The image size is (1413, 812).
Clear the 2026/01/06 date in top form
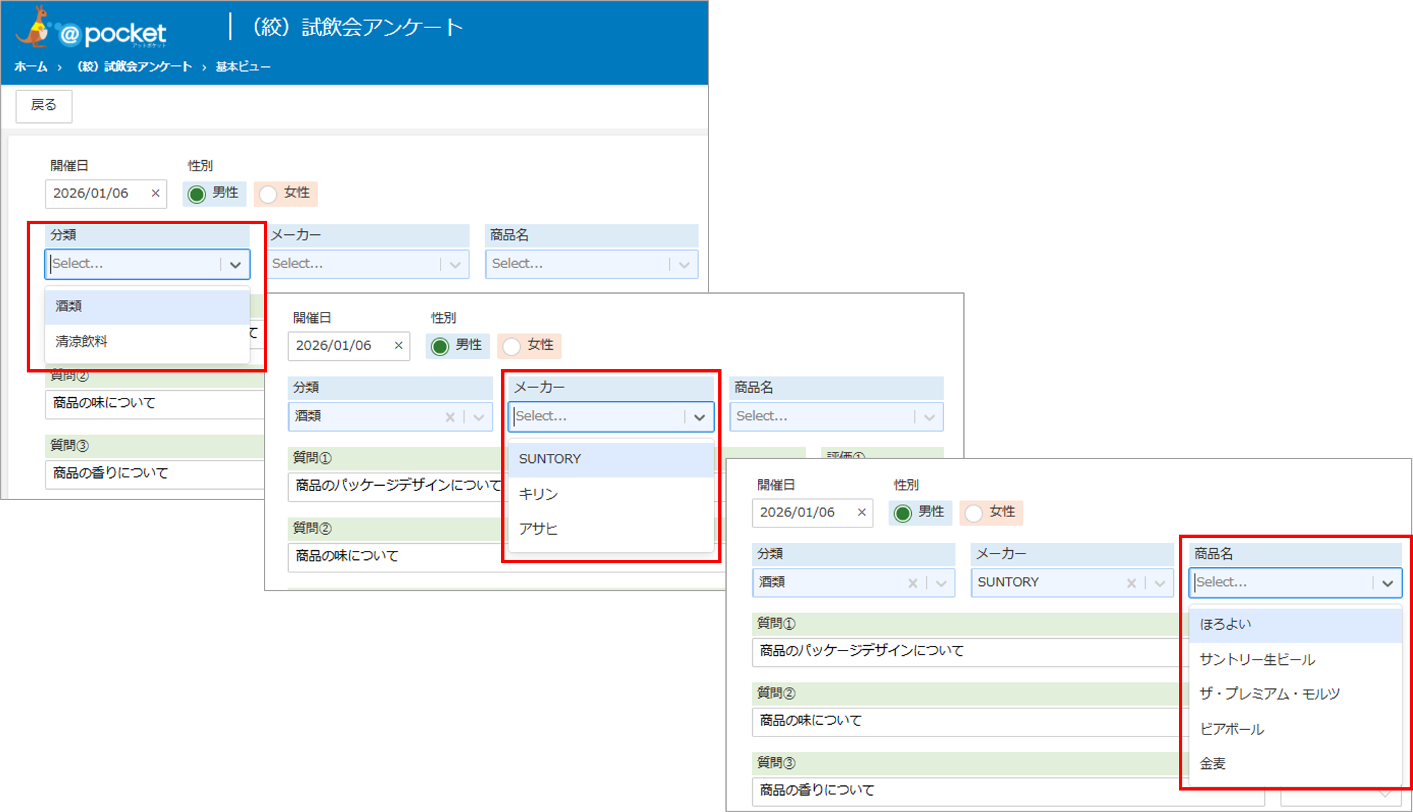coord(155,193)
